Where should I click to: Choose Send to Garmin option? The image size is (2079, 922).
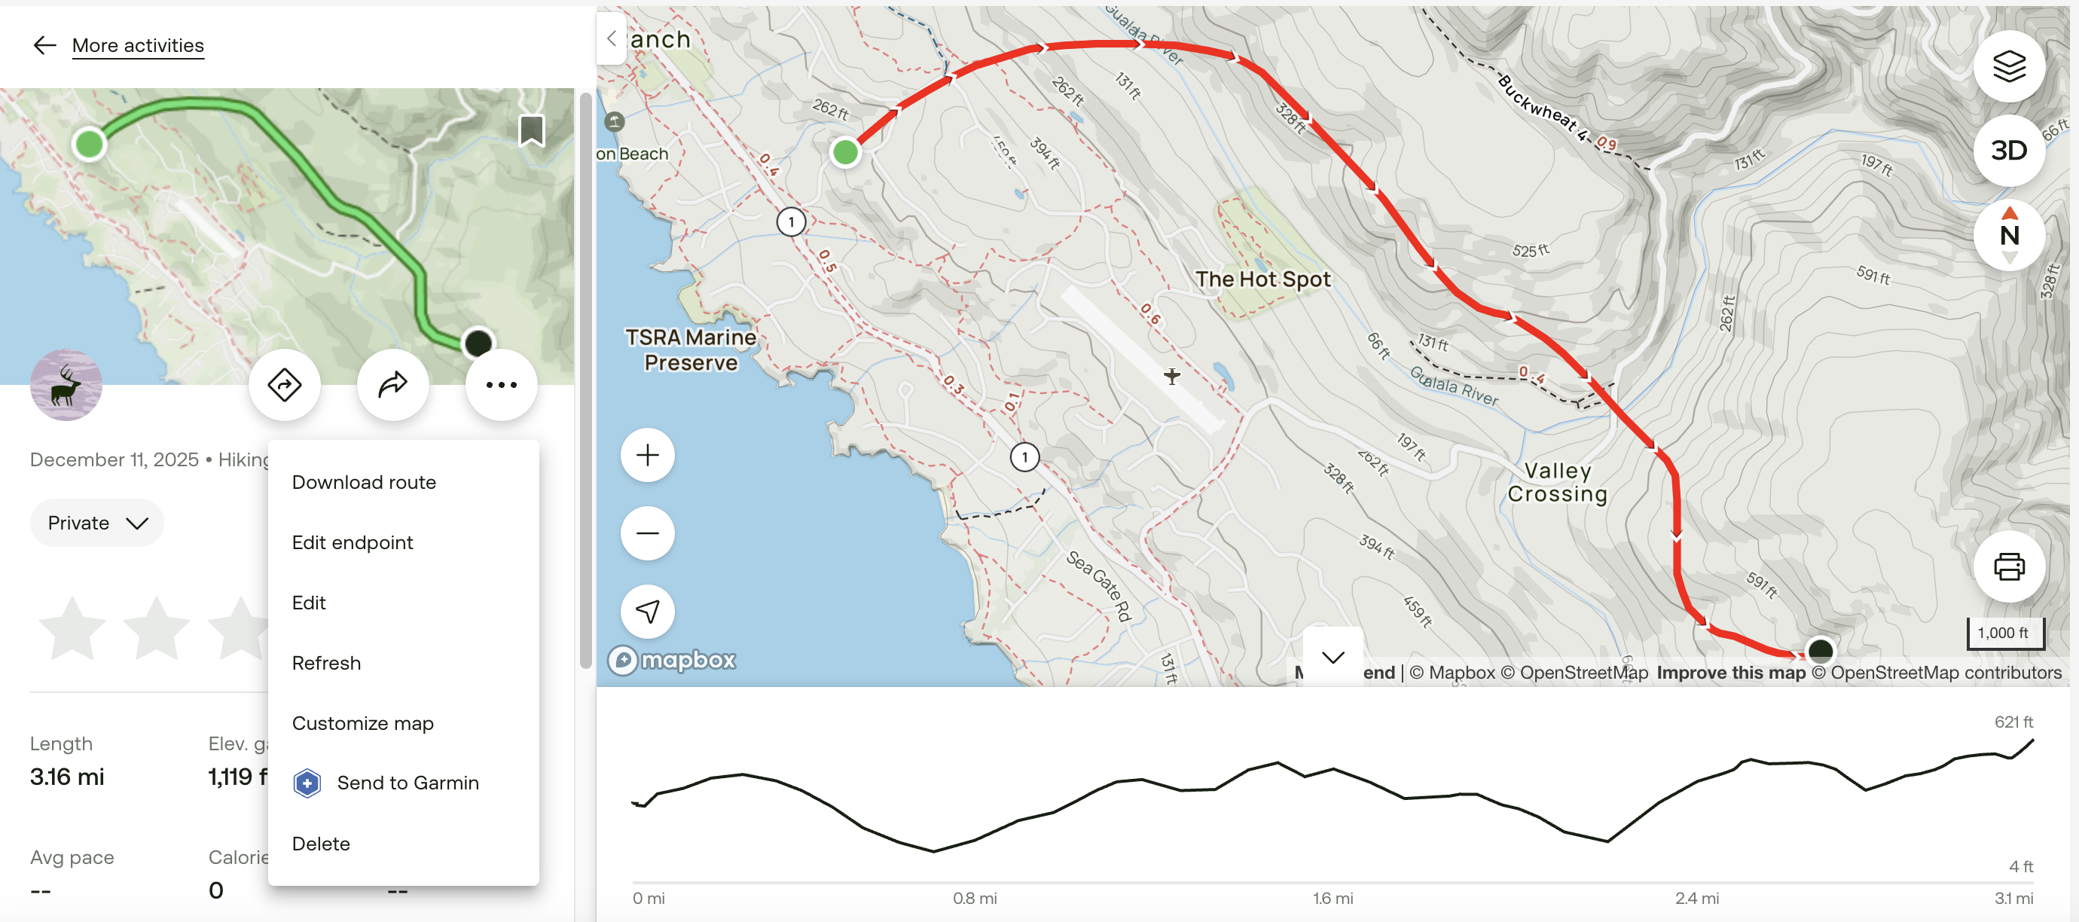coord(408,783)
